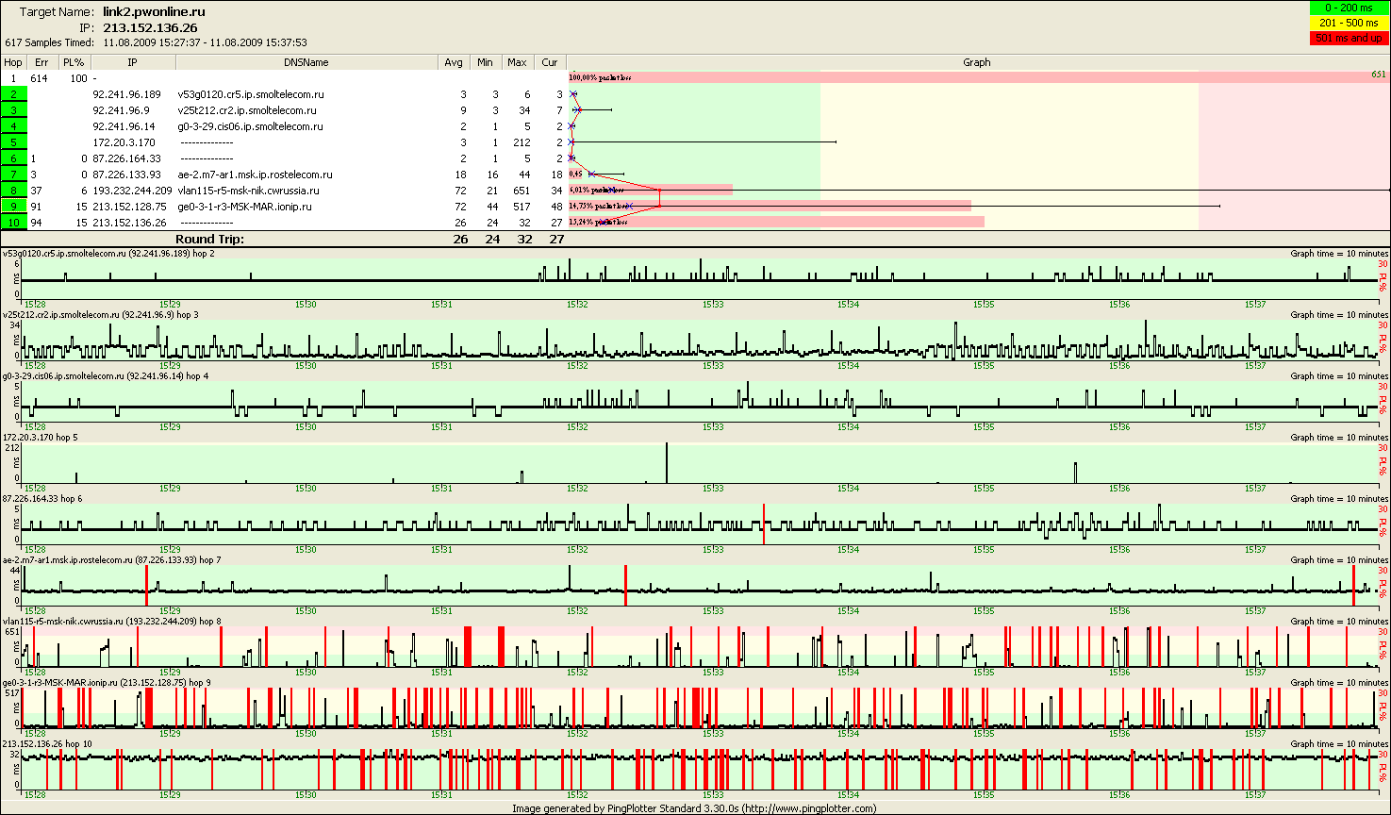The height and width of the screenshot is (815, 1391).
Task: Select the green hop 3 cell
Action: coord(13,110)
